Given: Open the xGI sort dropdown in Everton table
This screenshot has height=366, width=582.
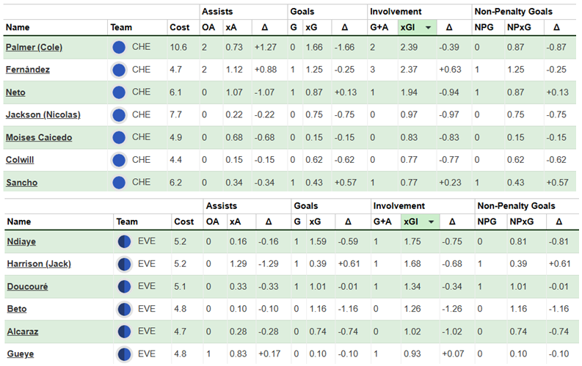Looking at the screenshot, I should pyautogui.click(x=431, y=222).
